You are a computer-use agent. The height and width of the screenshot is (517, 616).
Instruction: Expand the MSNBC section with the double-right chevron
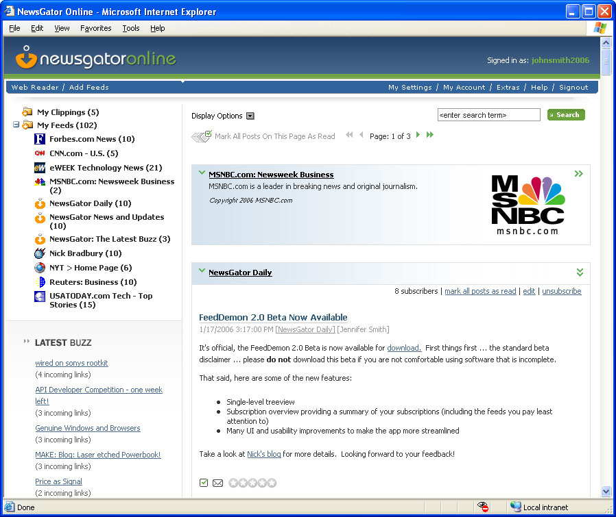(x=579, y=174)
